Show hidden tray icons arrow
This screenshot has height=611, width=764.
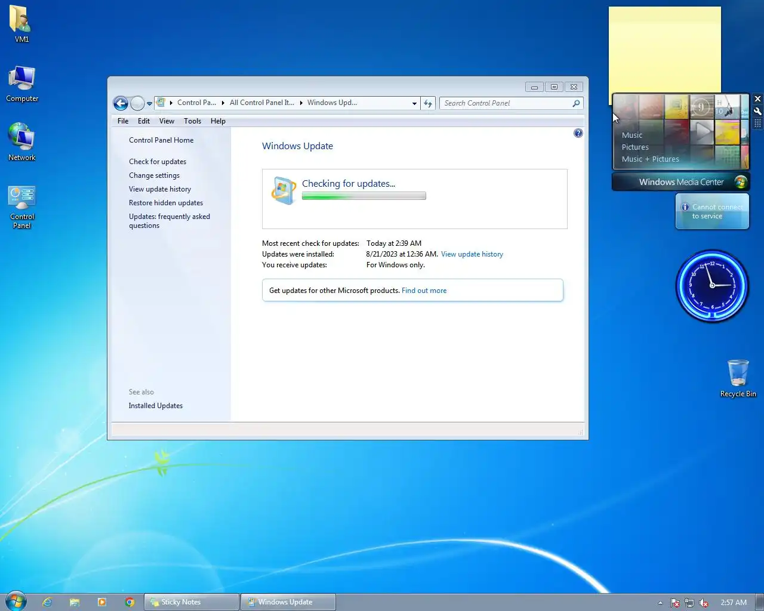(x=660, y=603)
